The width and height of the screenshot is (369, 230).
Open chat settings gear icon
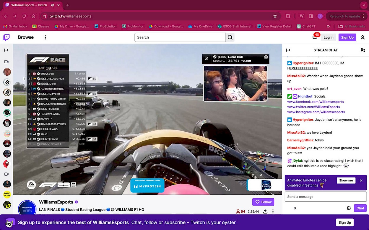tap(349, 208)
